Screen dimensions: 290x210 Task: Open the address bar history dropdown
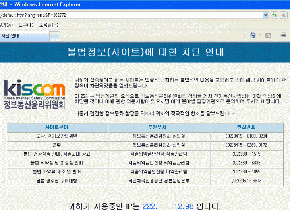(x=266, y=15)
